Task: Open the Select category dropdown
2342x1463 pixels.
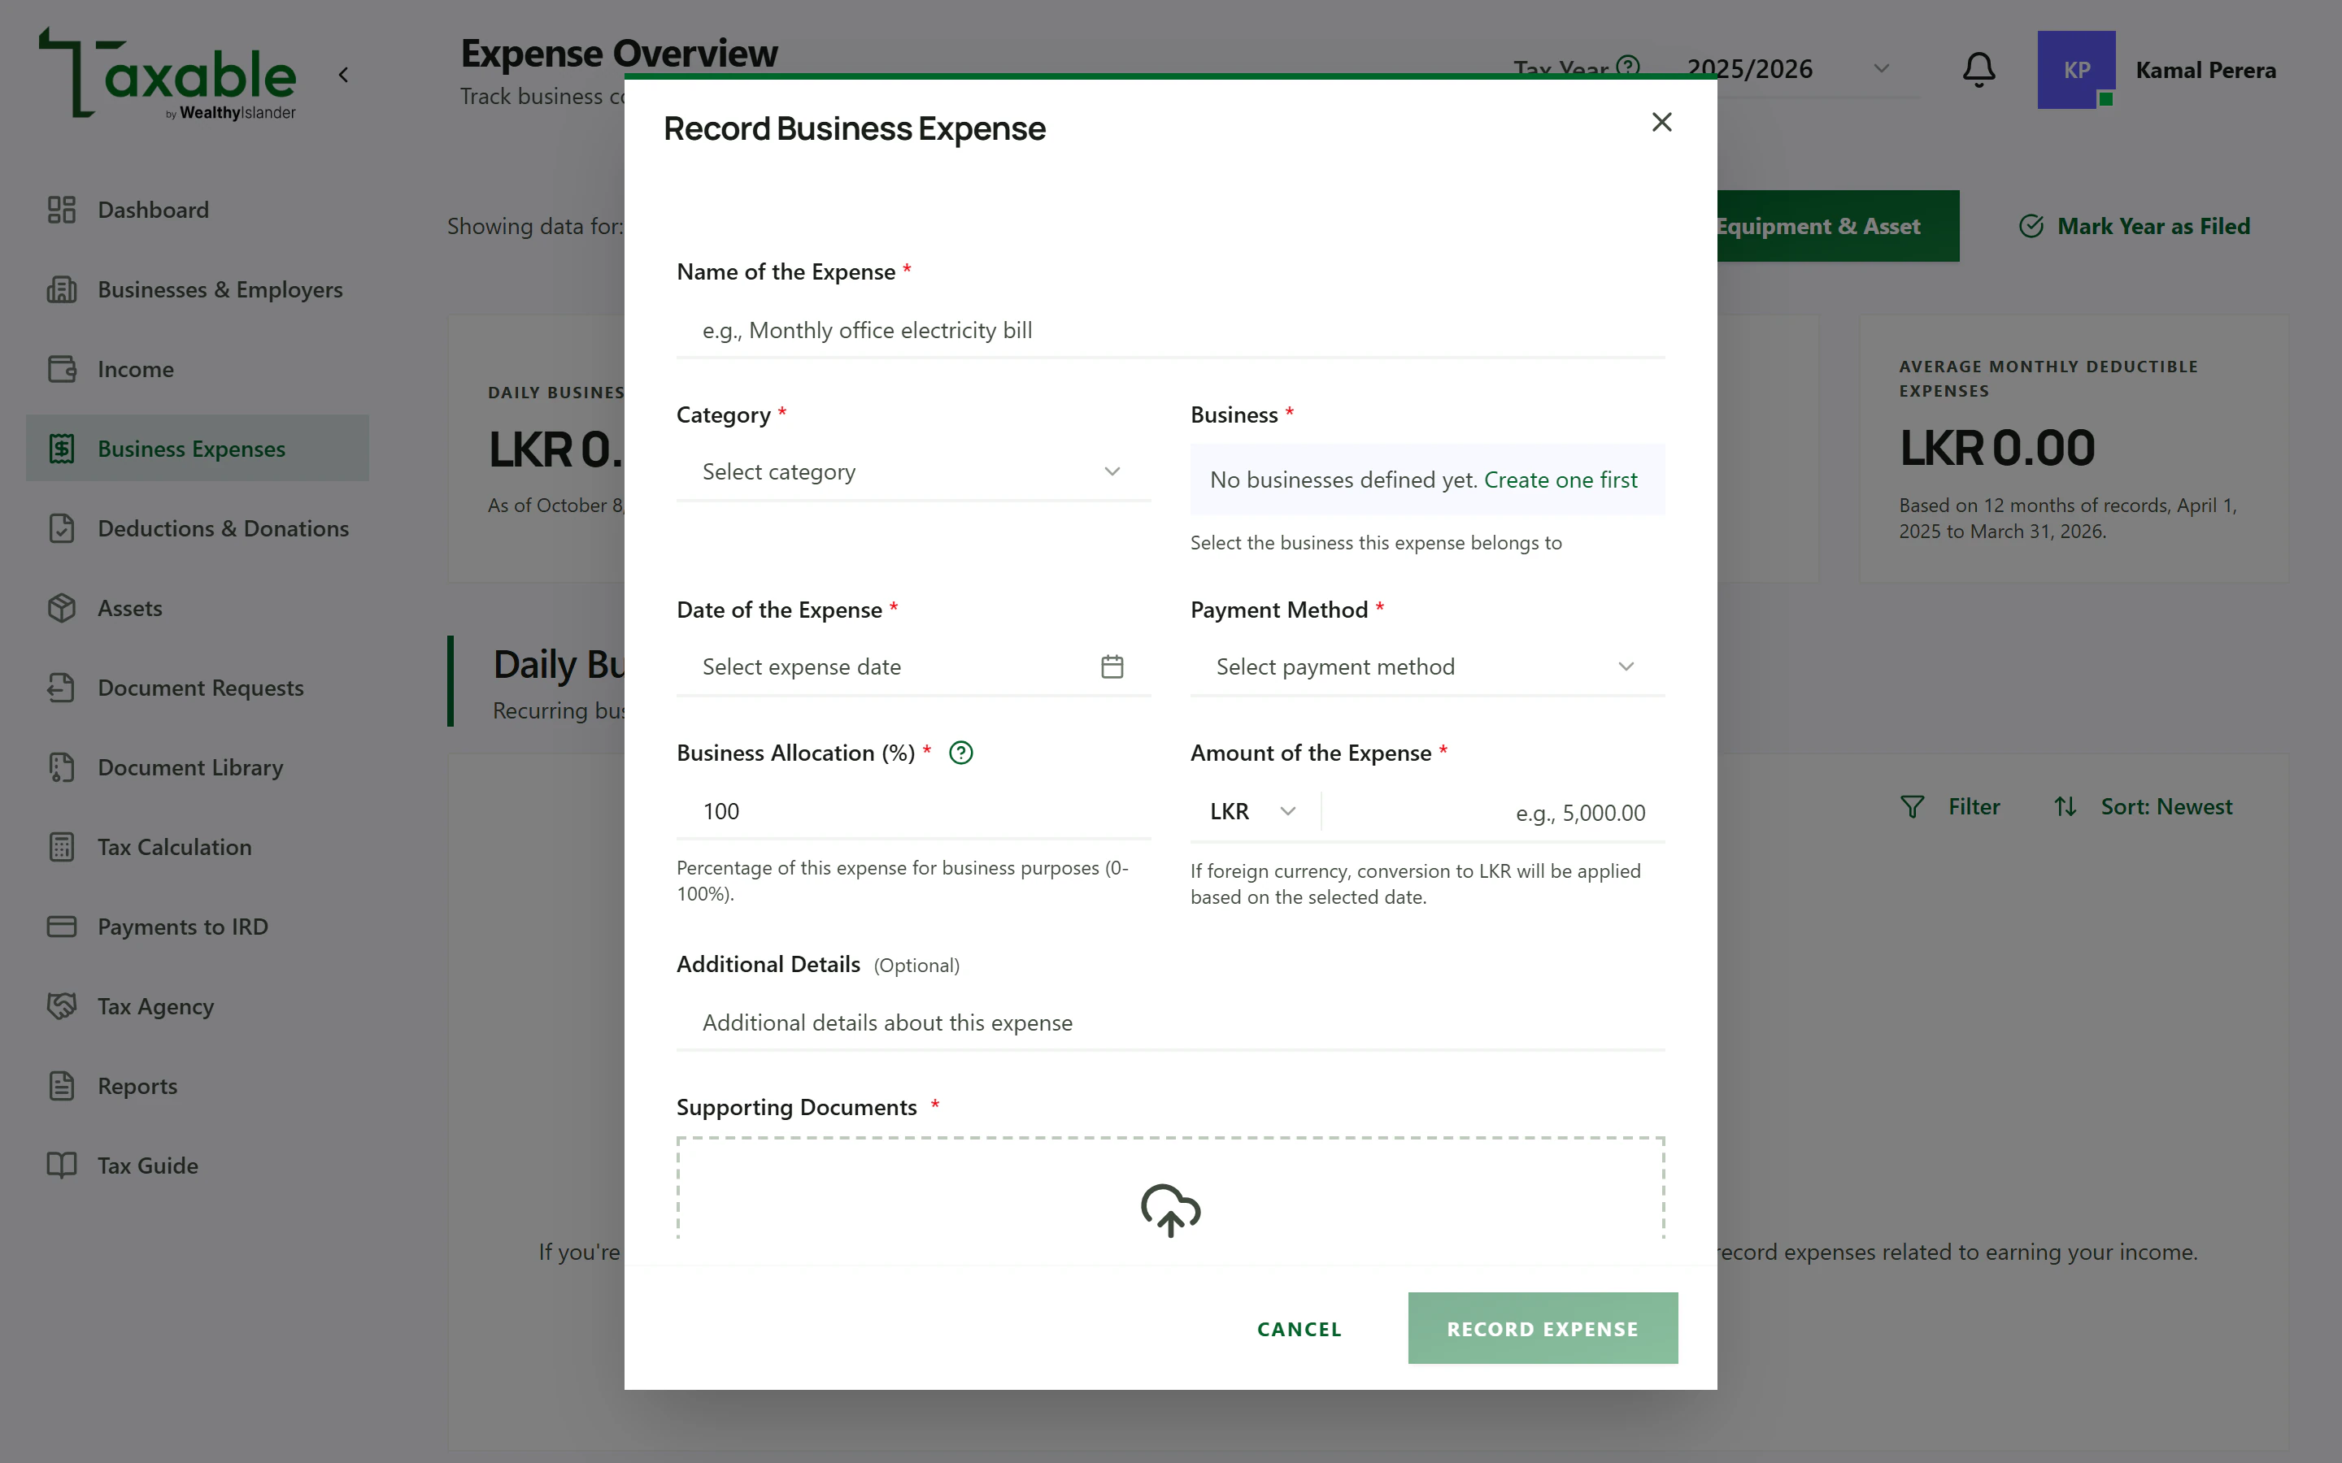Action: click(x=912, y=472)
